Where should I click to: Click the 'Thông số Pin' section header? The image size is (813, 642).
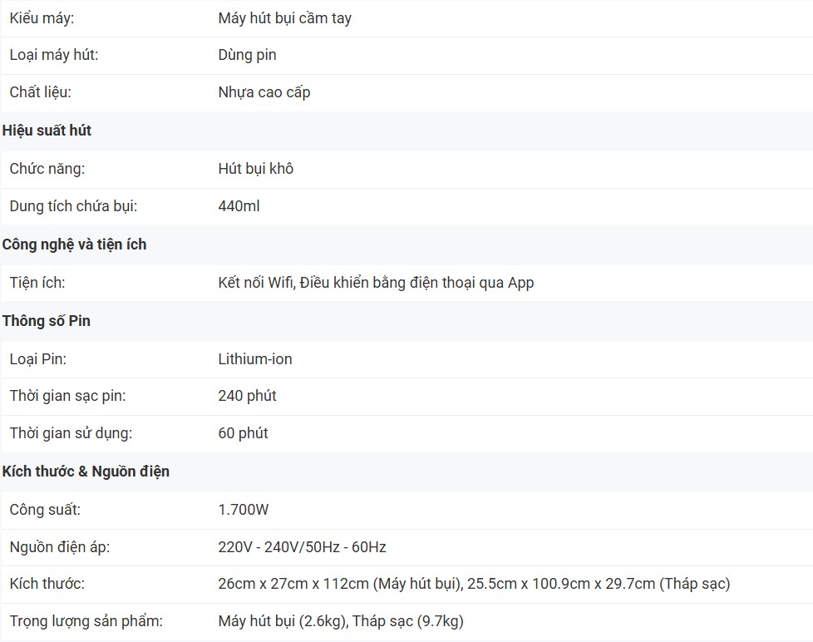click(x=47, y=321)
